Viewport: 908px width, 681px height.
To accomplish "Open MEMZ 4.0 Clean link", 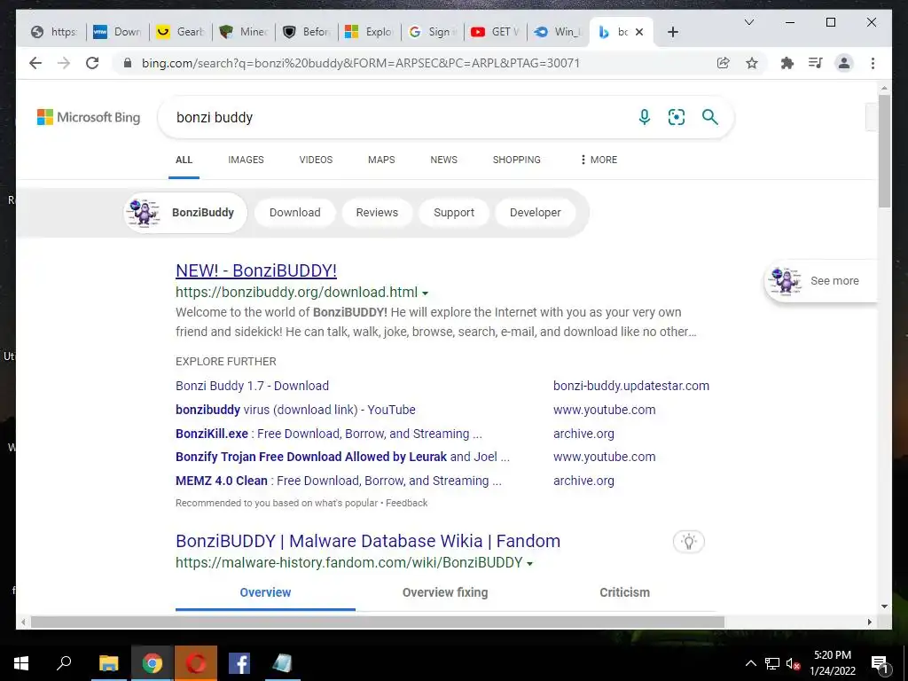I will click(x=338, y=481).
